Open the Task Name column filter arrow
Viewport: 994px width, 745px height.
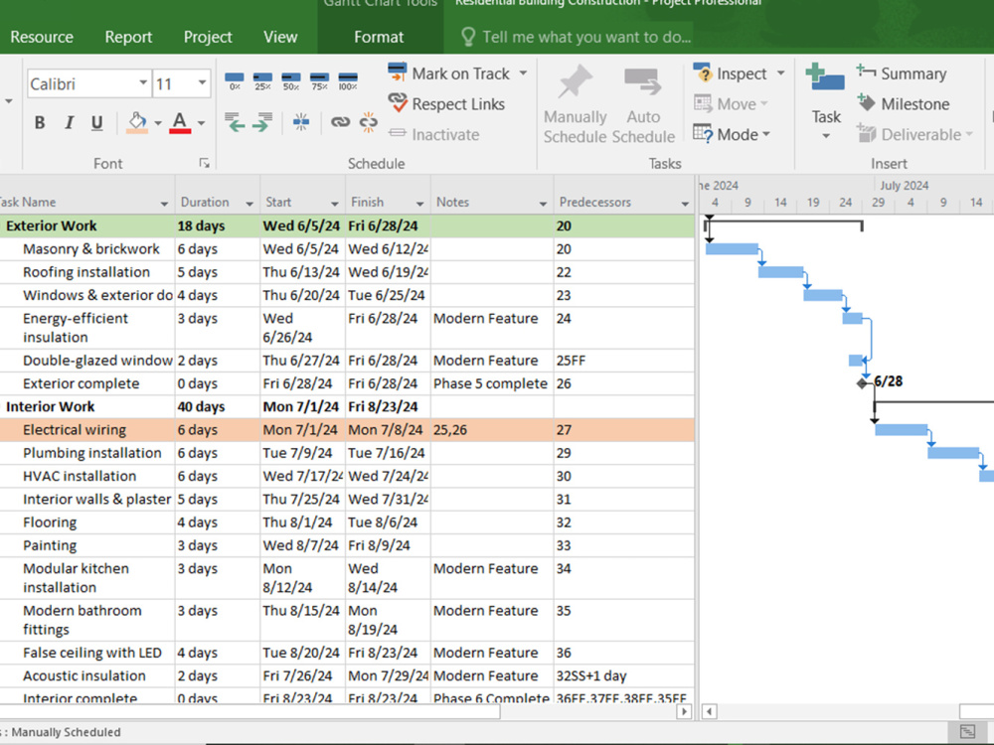coord(164,204)
